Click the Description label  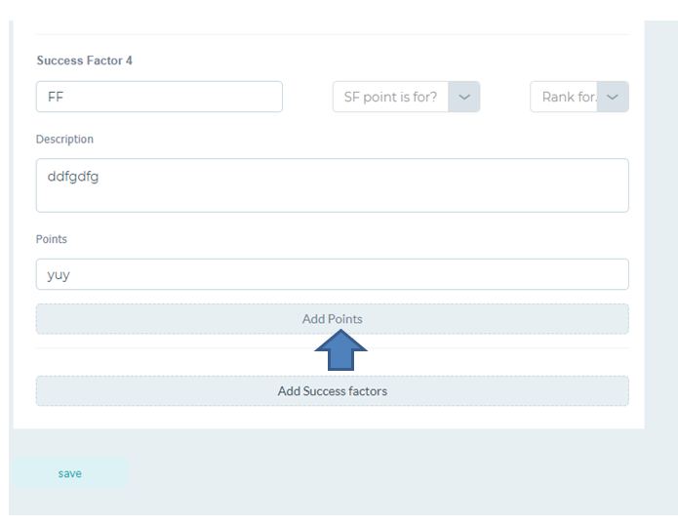[64, 140]
